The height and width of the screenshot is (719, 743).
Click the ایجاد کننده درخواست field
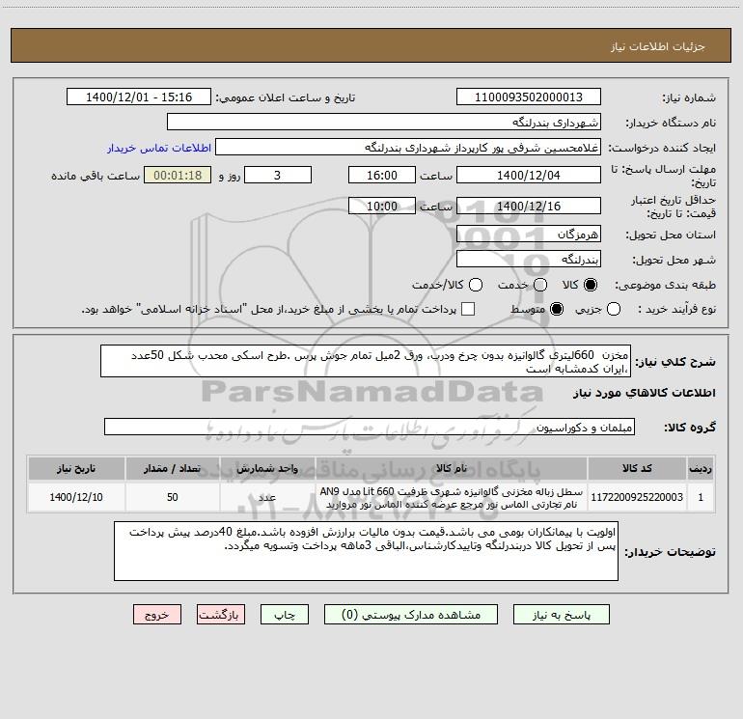pos(408,147)
